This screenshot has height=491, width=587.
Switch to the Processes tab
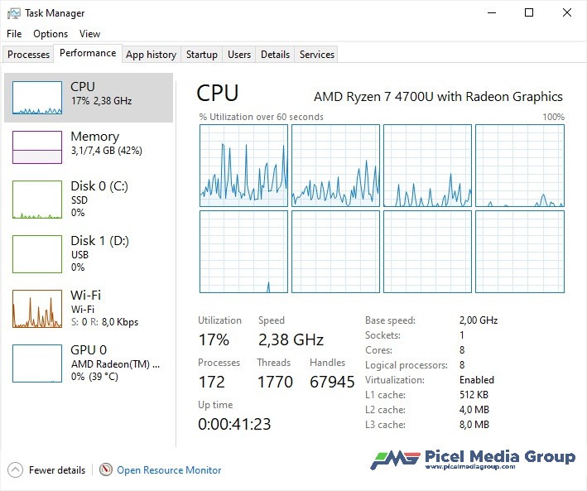click(x=29, y=55)
